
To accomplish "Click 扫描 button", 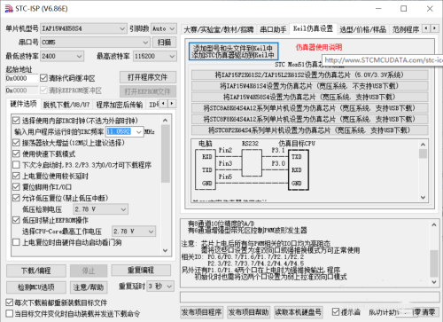I will click(x=164, y=43).
